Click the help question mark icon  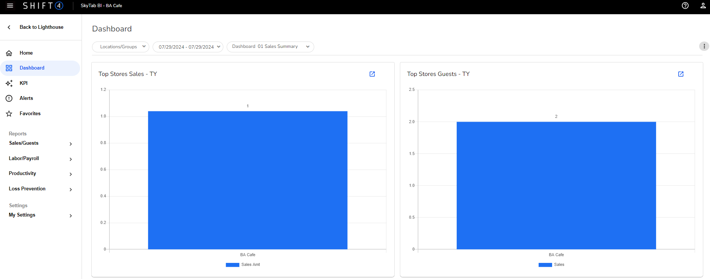(685, 6)
